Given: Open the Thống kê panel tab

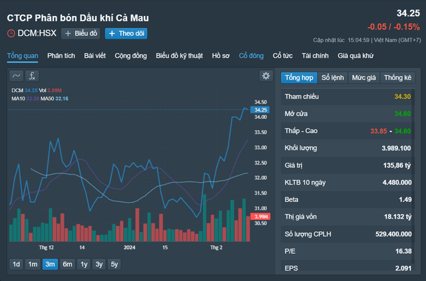Looking at the screenshot, I should click(397, 78).
